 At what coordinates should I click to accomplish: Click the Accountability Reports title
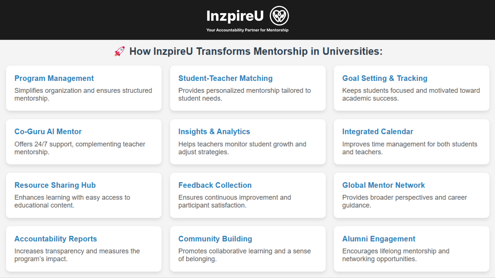tap(55, 239)
